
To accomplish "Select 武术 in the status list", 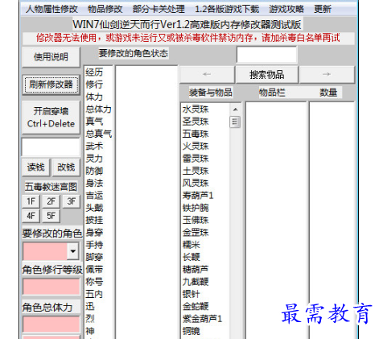I will 94,147.
